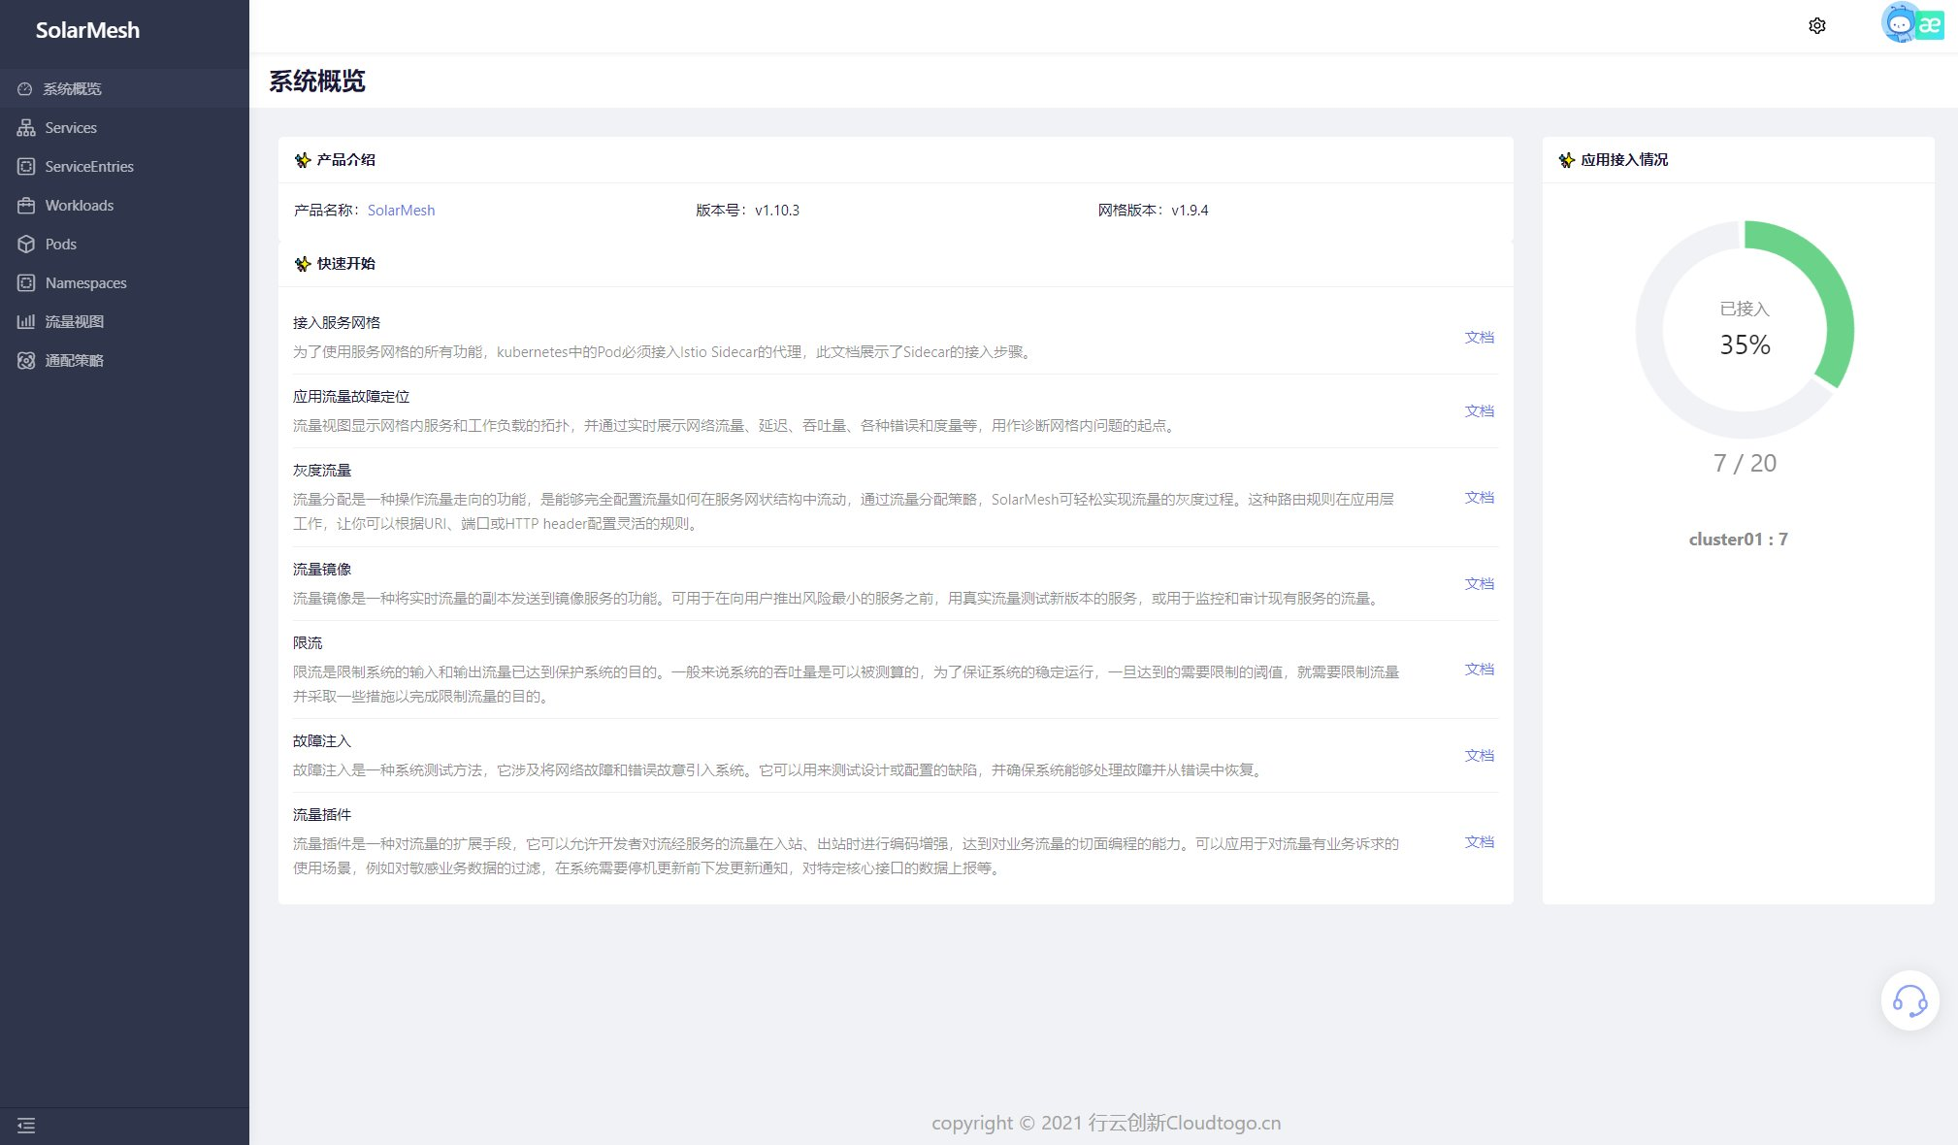Image resolution: width=1958 pixels, height=1145 pixels.
Task: Click the 流量视图 chart icon
Action: coord(26,322)
